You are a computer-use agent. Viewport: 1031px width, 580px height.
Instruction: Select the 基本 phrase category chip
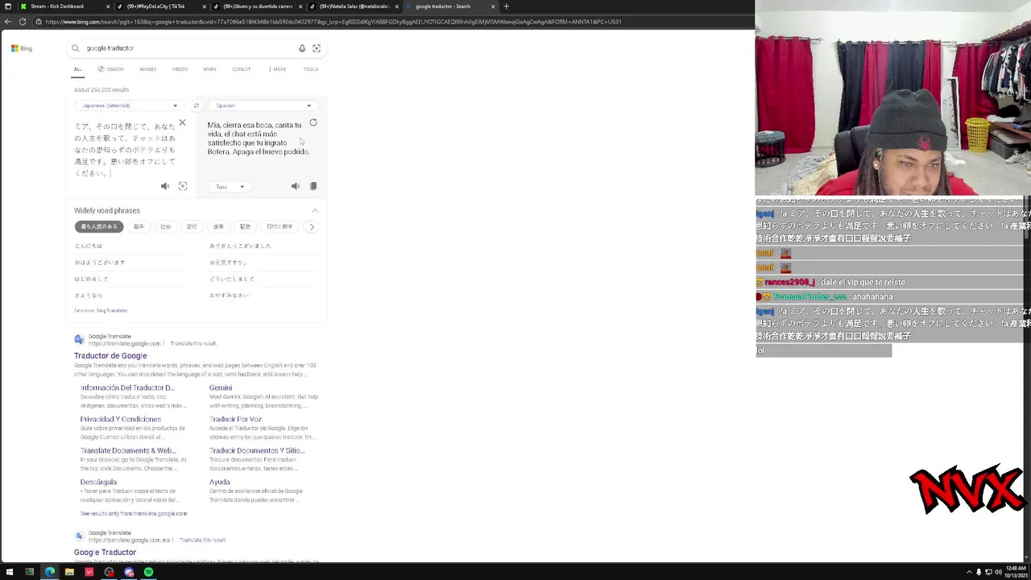pyautogui.click(x=139, y=226)
